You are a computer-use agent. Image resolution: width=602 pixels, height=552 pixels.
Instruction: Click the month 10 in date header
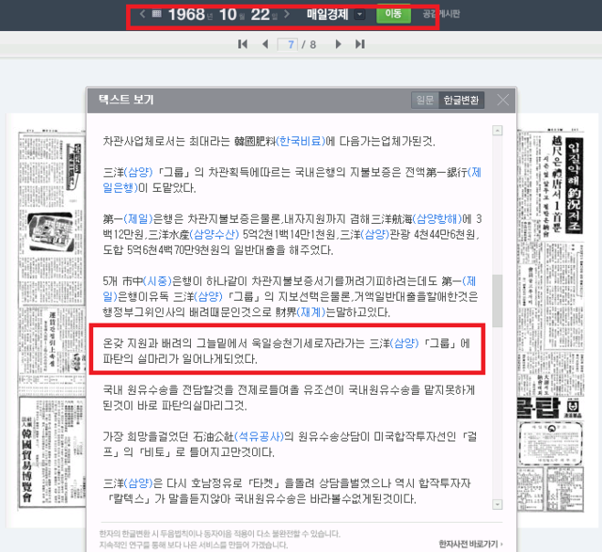(x=228, y=15)
